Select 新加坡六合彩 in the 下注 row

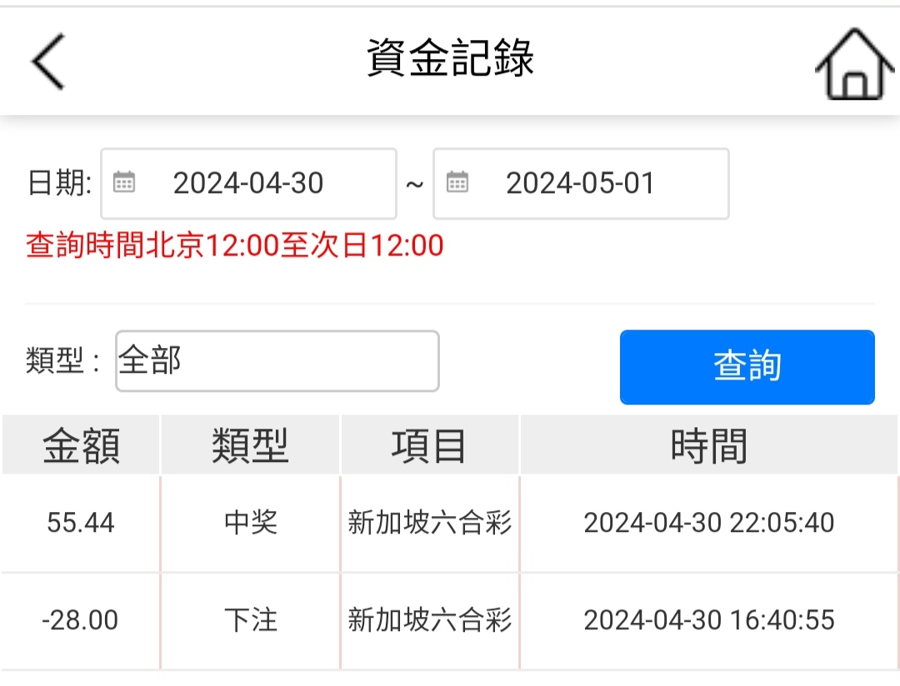pyautogui.click(x=430, y=620)
